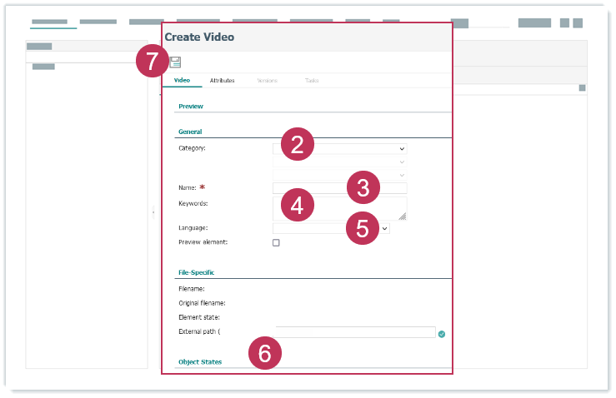
Task: Open the Versions tab
Action: pos(268,81)
